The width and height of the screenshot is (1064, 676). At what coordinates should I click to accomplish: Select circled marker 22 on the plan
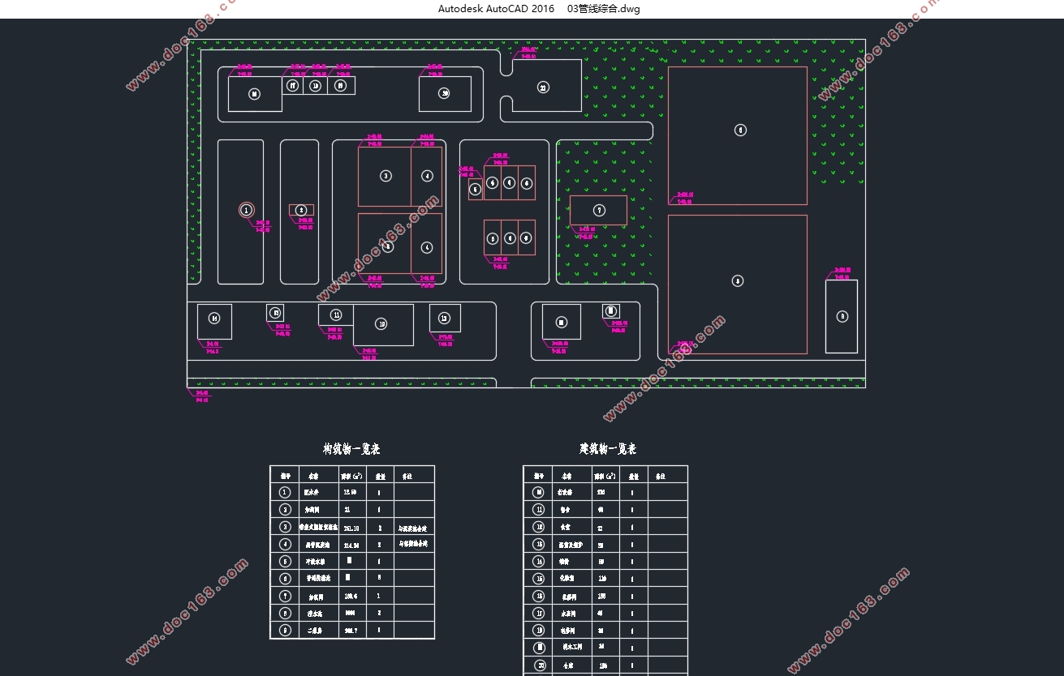[543, 88]
